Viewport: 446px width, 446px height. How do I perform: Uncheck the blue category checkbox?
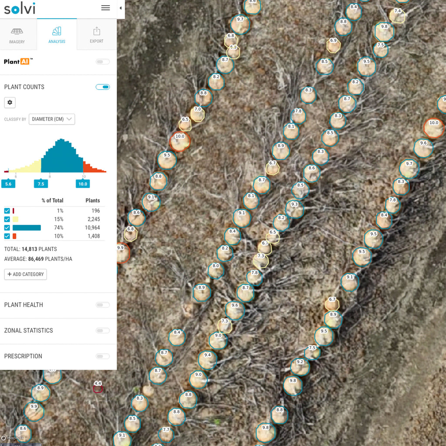tap(7, 227)
